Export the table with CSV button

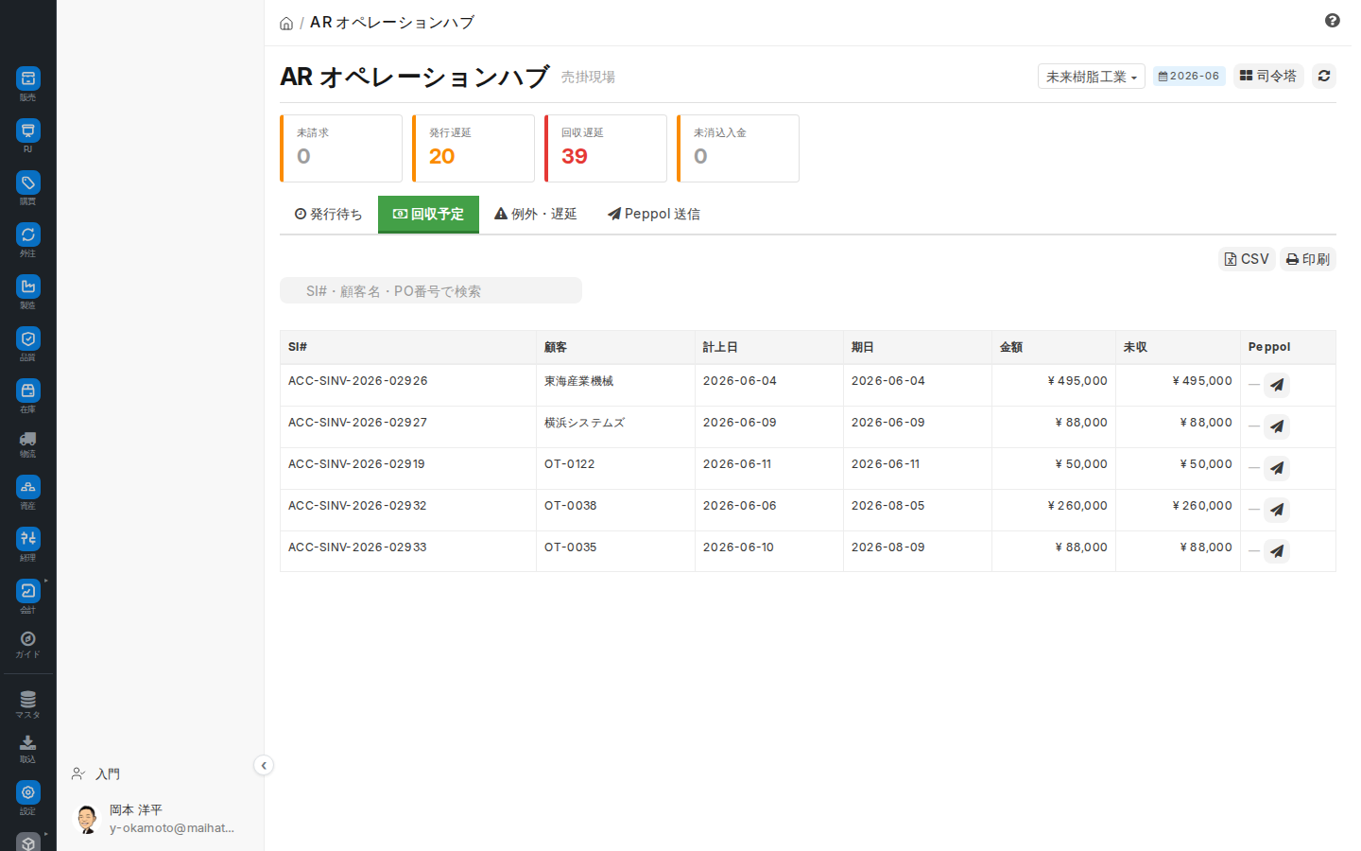[1247, 259]
